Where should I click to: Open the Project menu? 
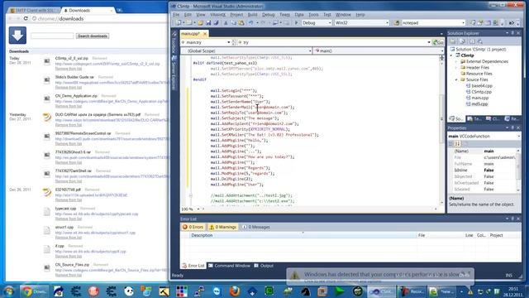point(236,15)
